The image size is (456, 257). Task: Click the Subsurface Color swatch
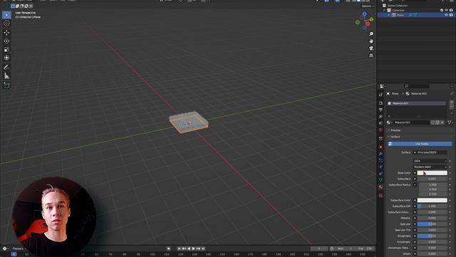click(x=432, y=200)
